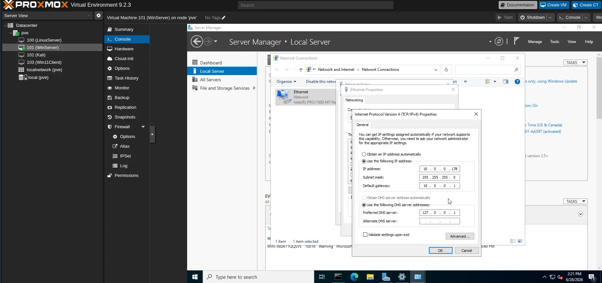Open File Explorer from the taskbar

370,277
